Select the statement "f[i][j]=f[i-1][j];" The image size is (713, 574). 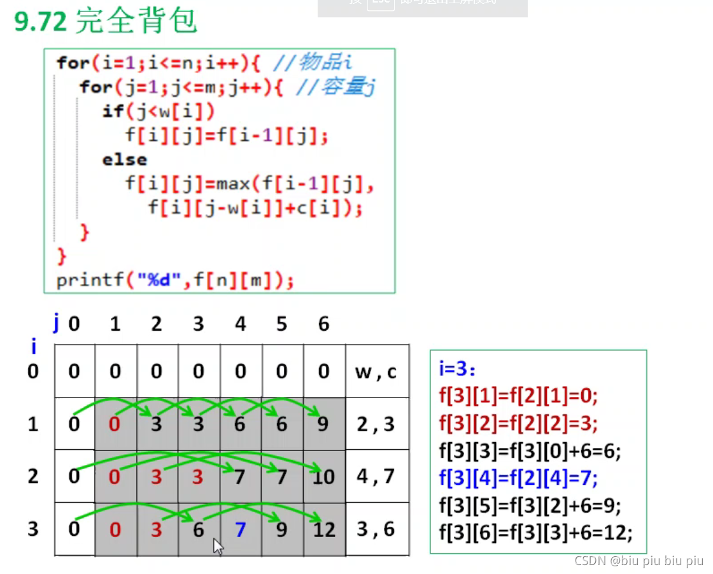227,136
